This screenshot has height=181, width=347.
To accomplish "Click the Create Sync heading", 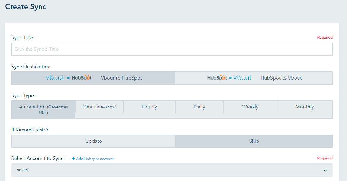I will (26, 7).
